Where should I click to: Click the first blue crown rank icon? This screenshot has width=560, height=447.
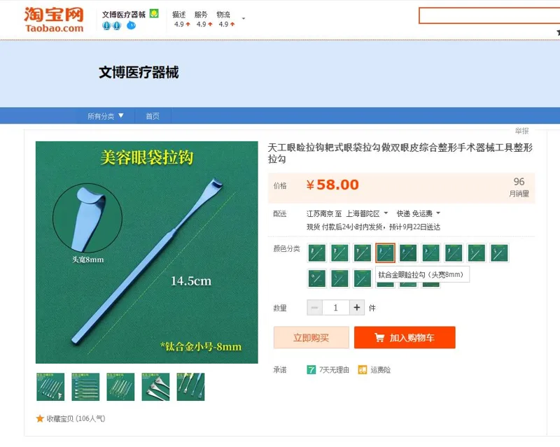coord(106,25)
